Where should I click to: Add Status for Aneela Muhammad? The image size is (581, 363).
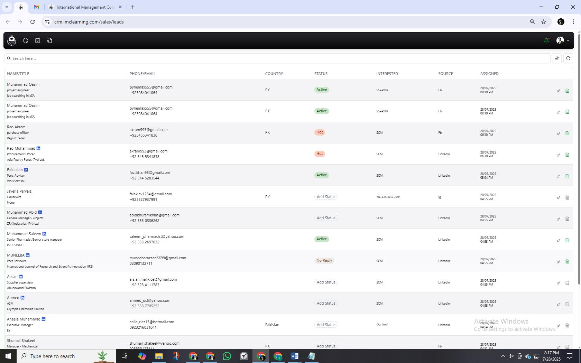point(326,325)
